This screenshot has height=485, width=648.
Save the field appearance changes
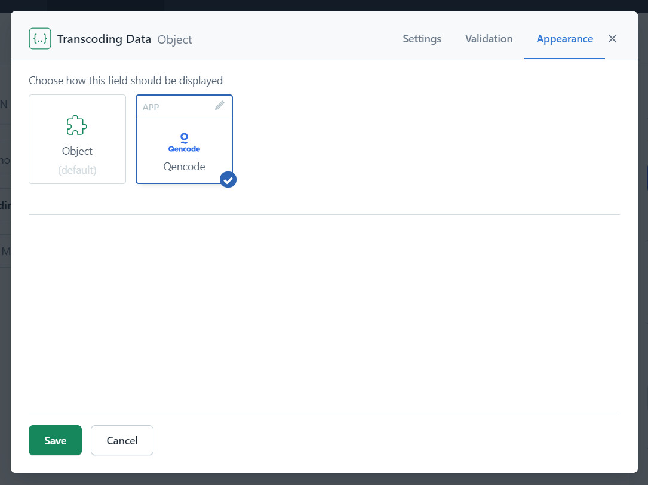[x=56, y=440]
